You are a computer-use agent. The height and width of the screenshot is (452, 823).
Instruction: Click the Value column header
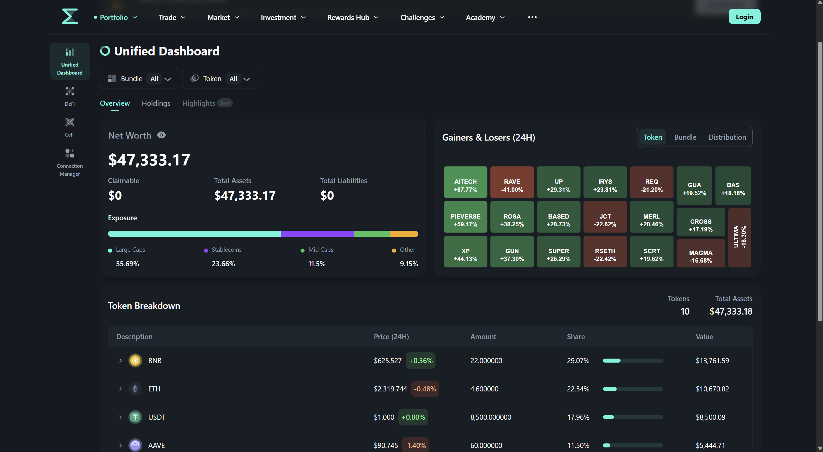(x=704, y=337)
